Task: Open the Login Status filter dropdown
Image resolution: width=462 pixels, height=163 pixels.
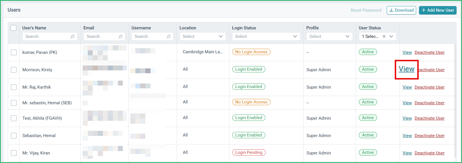Action: point(266,36)
